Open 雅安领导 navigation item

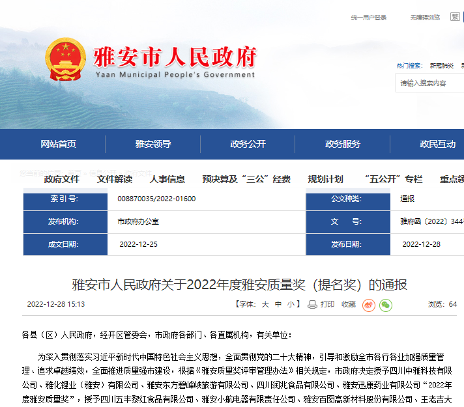pos(153,144)
